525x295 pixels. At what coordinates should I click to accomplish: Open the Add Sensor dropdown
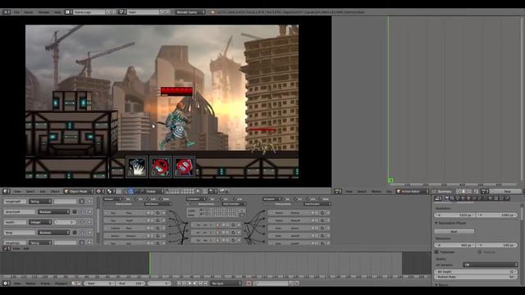click(157, 204)
